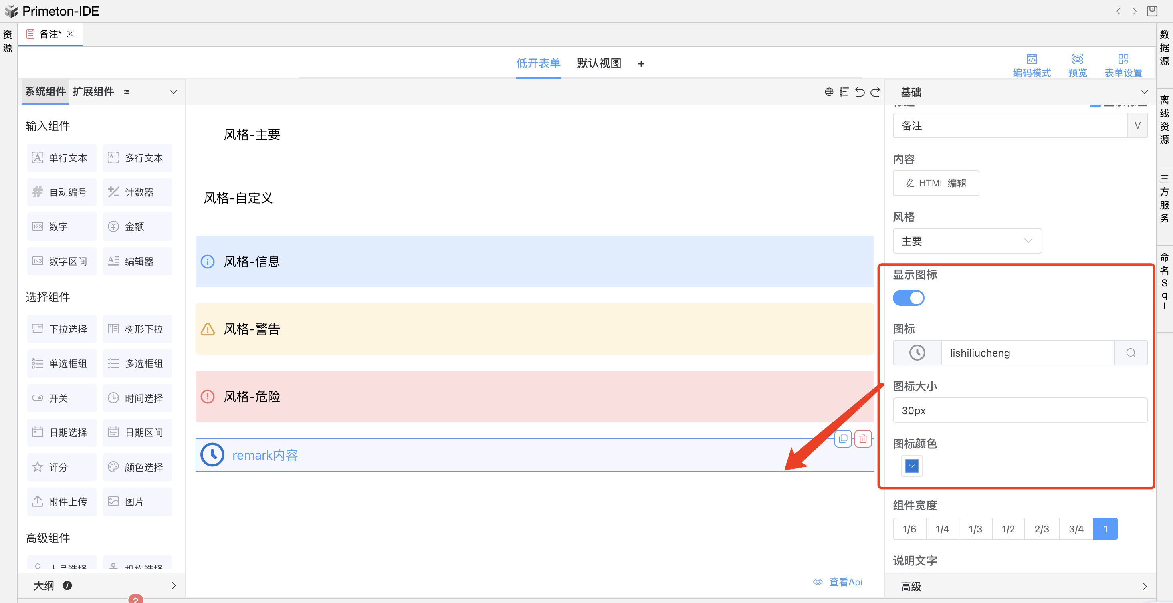Switch to the 默认视图 tab
The image size is (1173, 603).
pyautogui.click(x=599, y=63)
